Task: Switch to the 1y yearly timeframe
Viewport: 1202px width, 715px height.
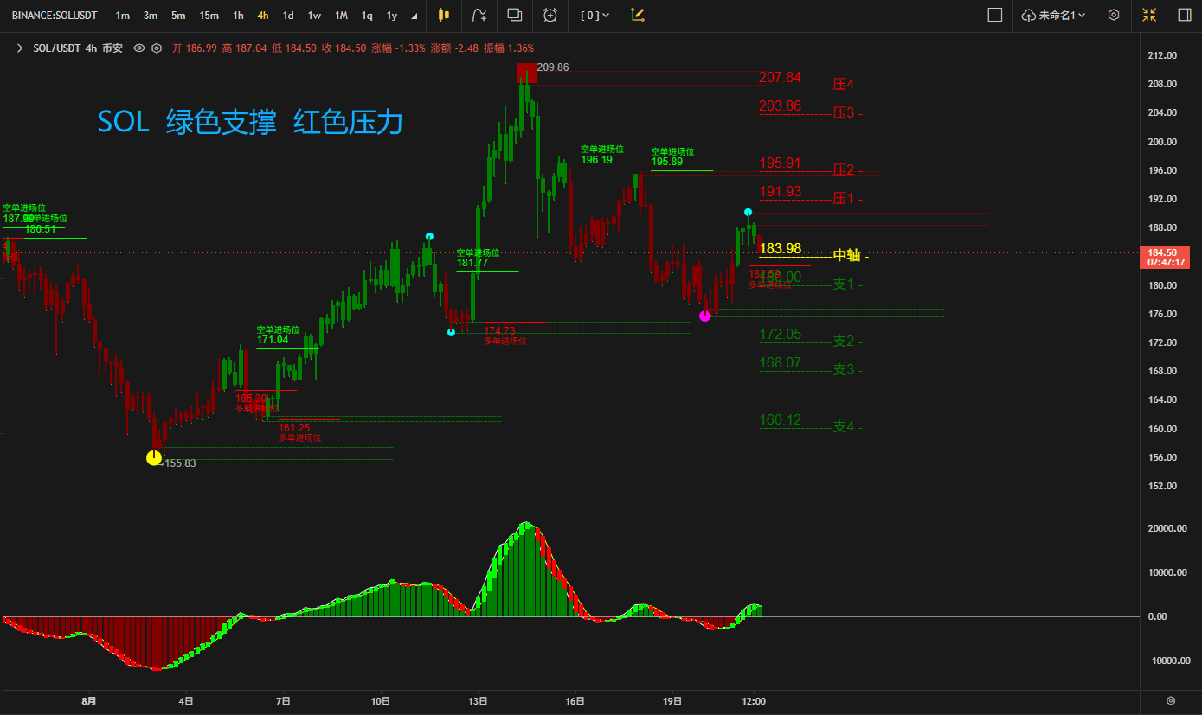Action: click(x=392, y=15)
